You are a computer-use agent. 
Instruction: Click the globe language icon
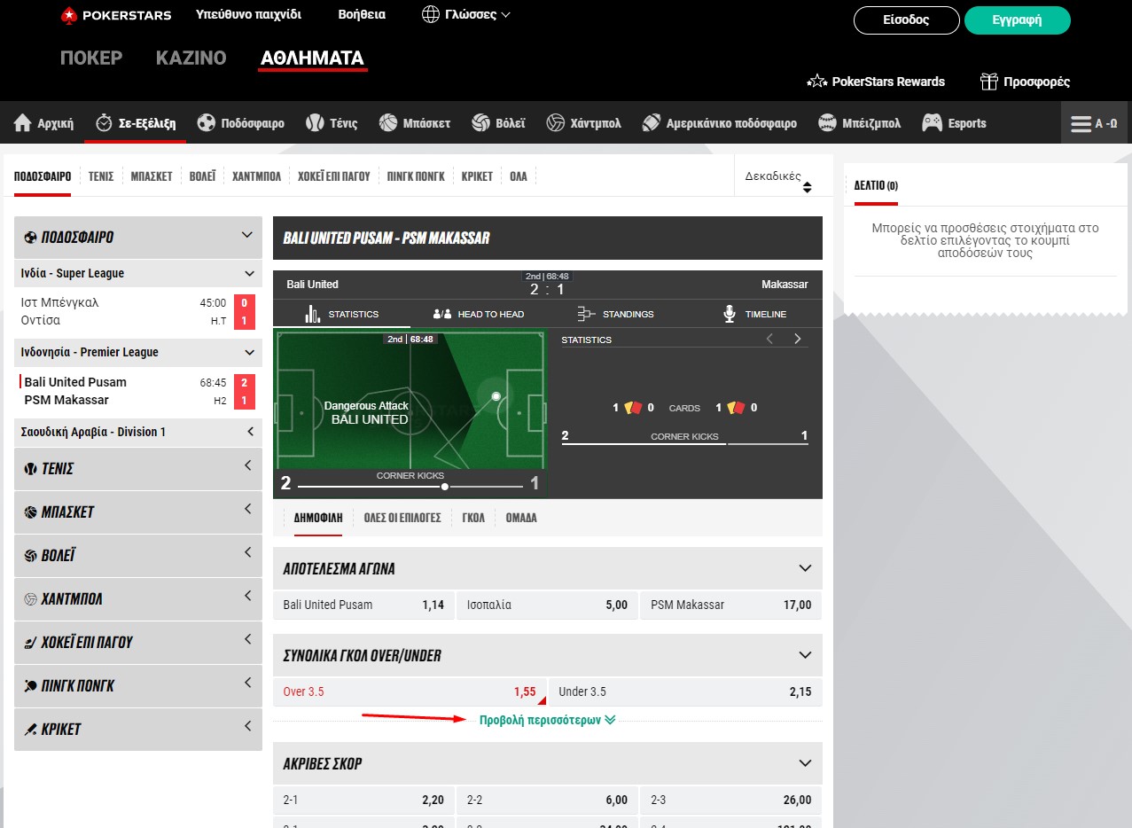[x=431, y=14]
